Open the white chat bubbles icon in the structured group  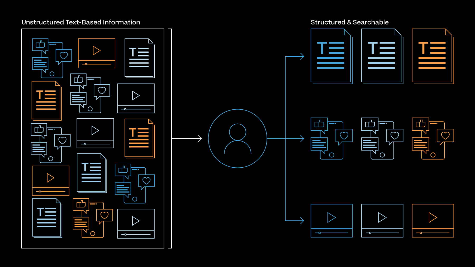(382, 139)
